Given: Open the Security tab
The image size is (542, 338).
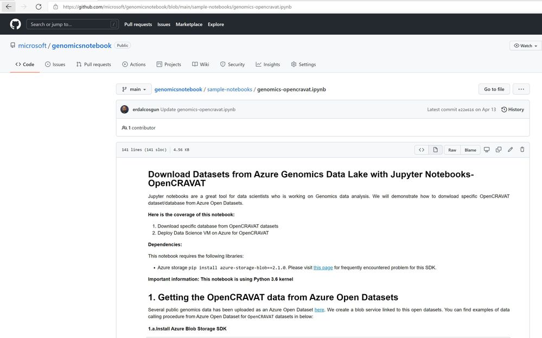Looking at the screenshot, I should point(232,64).
